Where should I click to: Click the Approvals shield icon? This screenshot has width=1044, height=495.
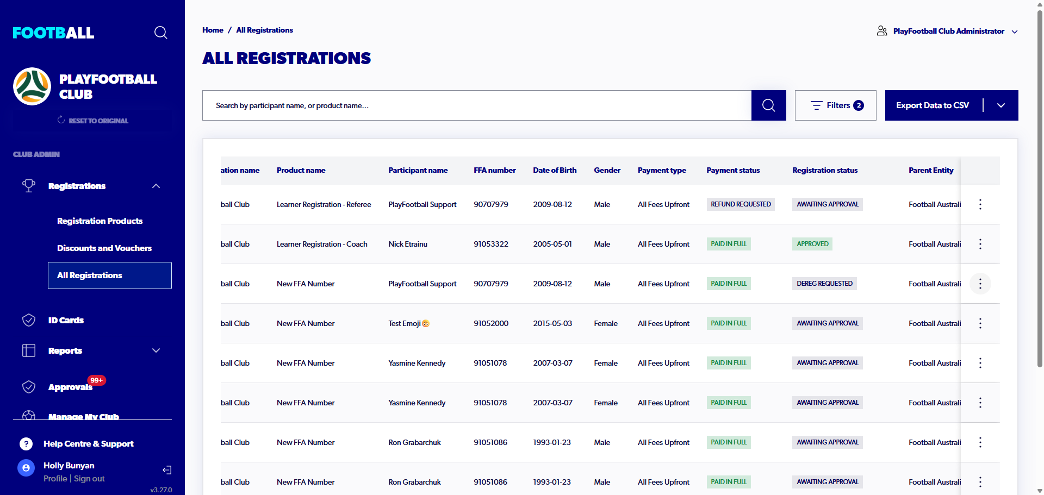[x=29, y=387]
